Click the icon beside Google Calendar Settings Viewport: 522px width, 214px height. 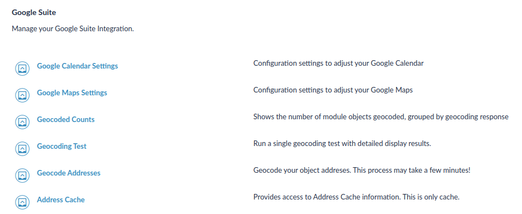coord(22,69)
